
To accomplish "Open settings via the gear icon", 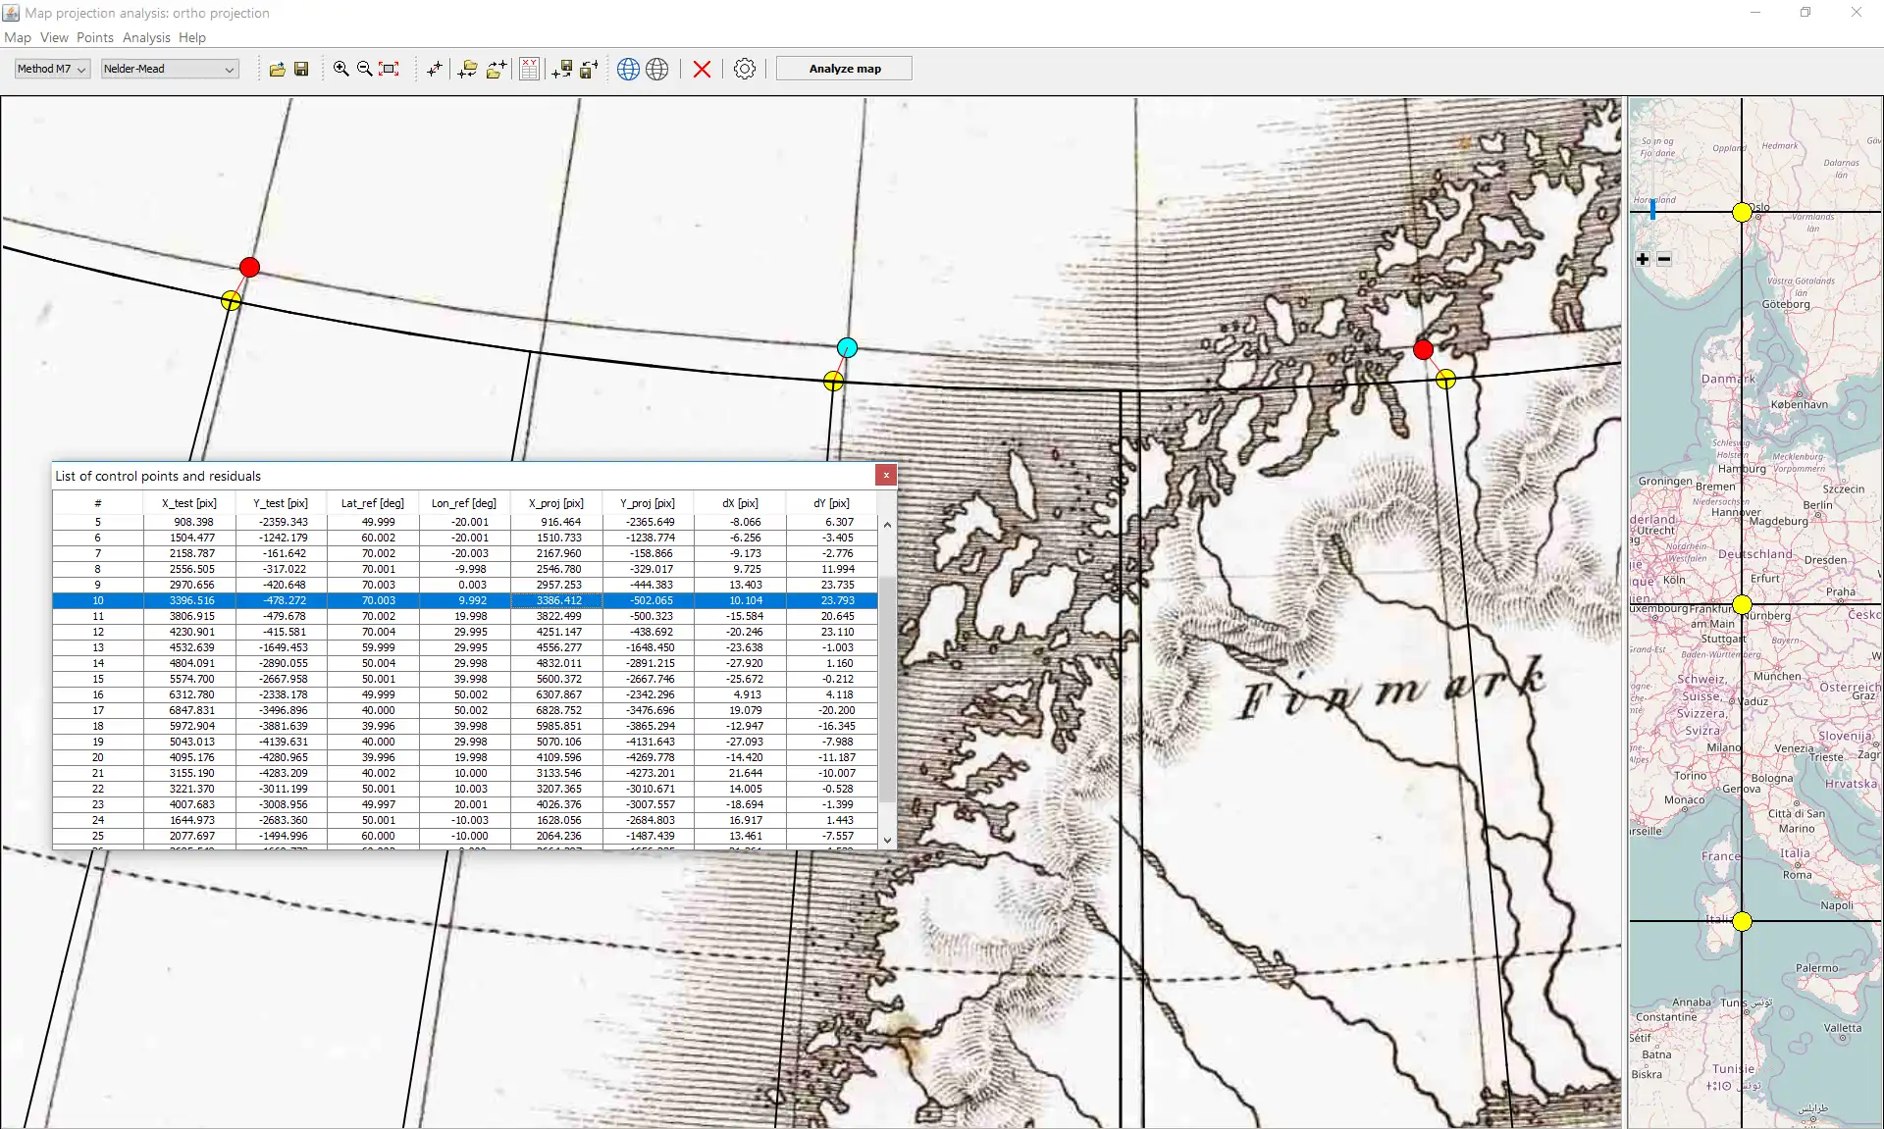I will [x=745, y=69].
